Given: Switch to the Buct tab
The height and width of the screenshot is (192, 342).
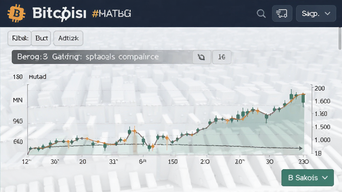Looking at the screenshot, I should (41, 38).
